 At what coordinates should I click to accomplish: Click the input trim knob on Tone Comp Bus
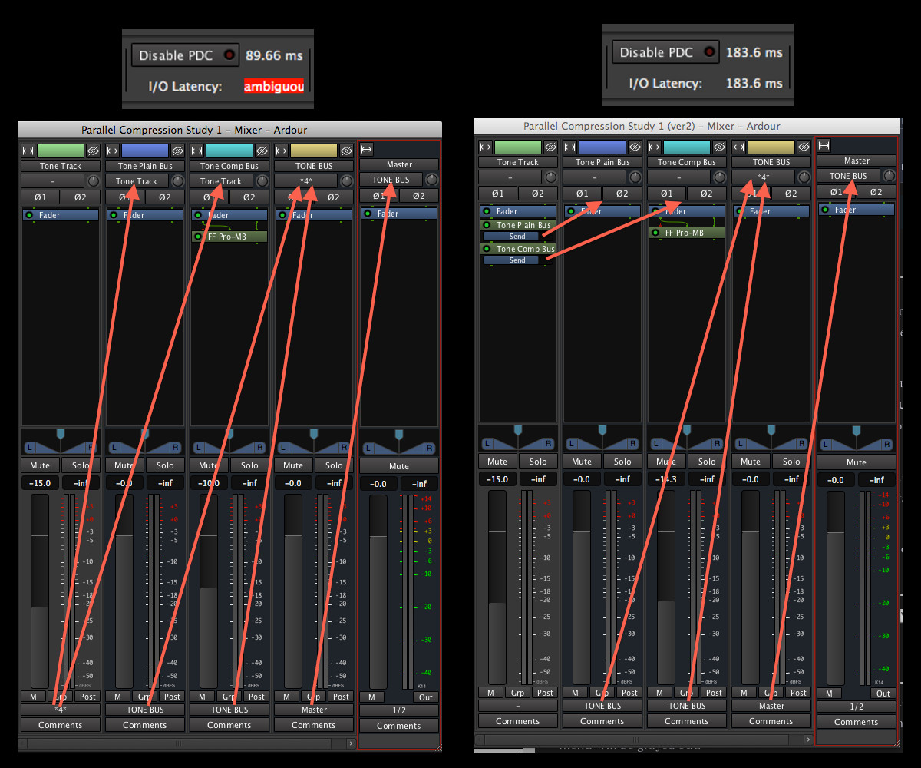[262, 181]
